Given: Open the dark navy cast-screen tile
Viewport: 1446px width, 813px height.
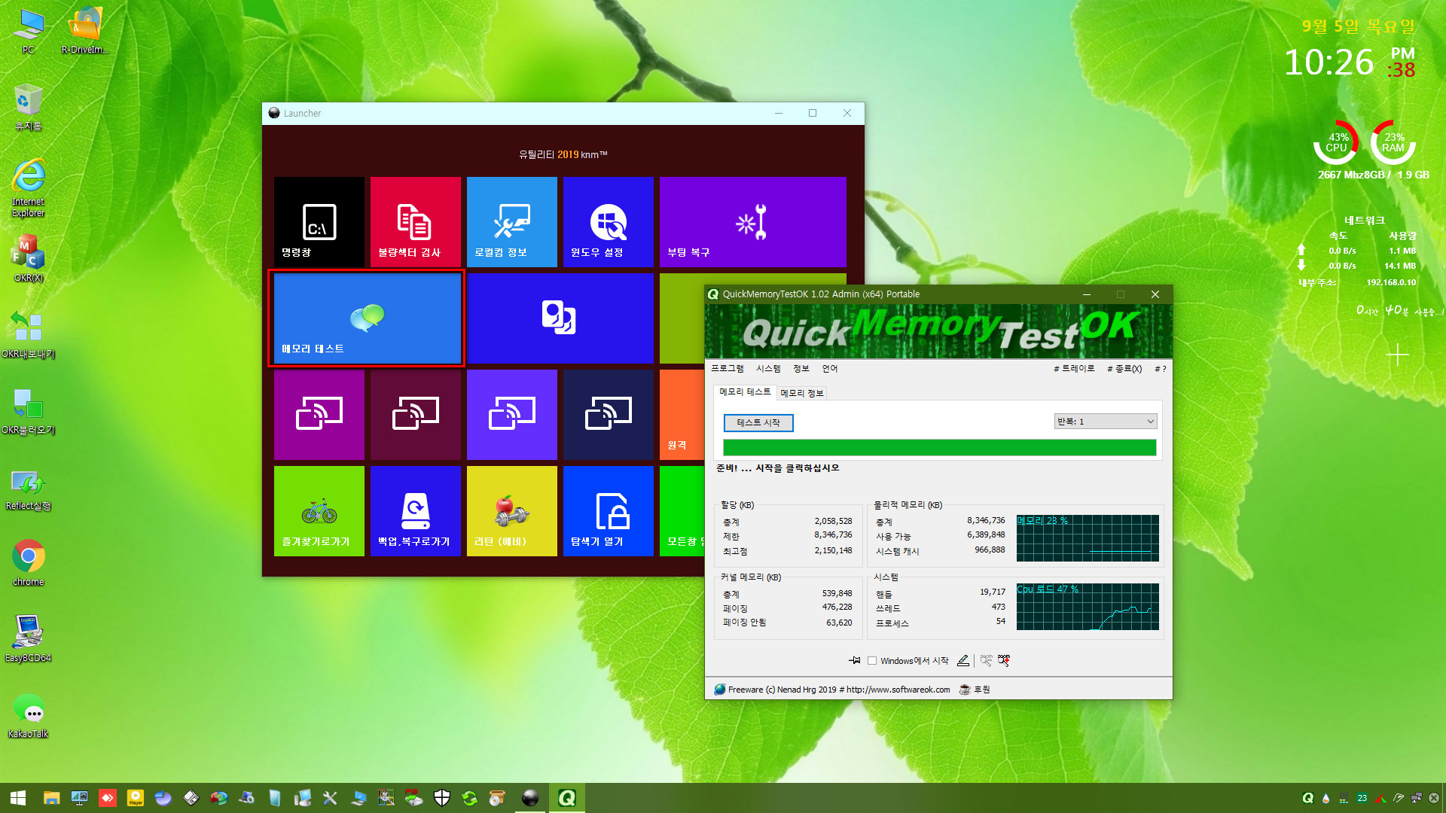Looking at the screenshot, I should click(609, 415).
